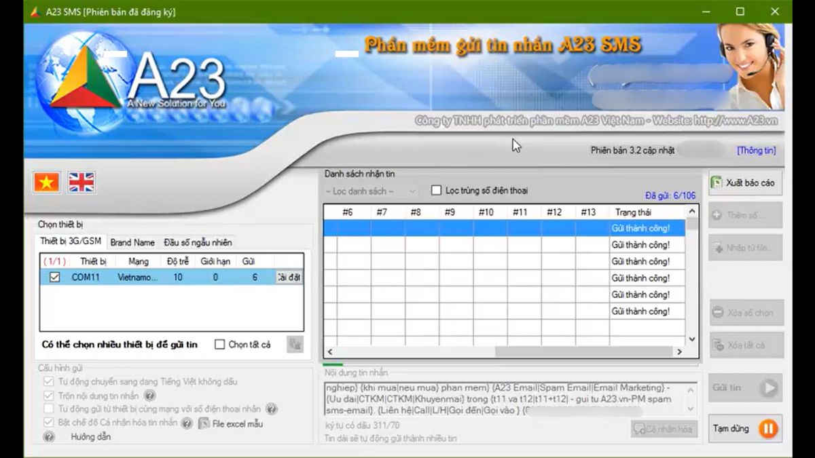Select the highlighted first Gửi thành công! row
The image size is (815, 458).
point(505,228)
